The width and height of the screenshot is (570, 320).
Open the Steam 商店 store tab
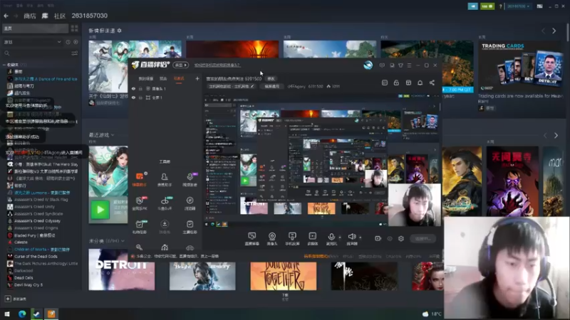(30, 16)
